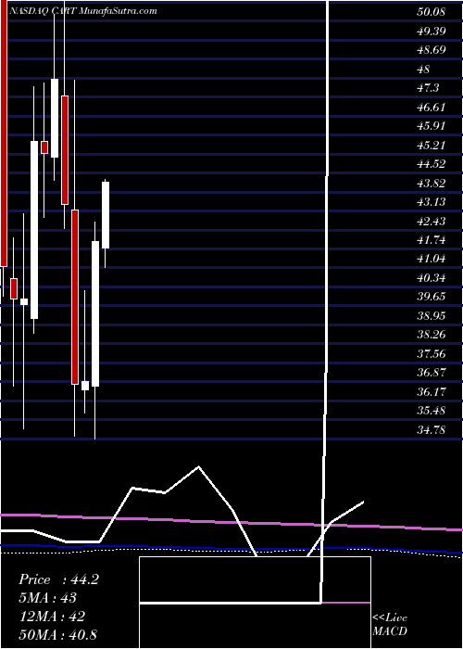Click the <<Live MACD label
The width and height of the screenshot is (463, 649).
tap(390, 625)
